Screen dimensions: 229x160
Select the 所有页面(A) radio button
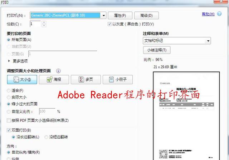coord(9,40)
